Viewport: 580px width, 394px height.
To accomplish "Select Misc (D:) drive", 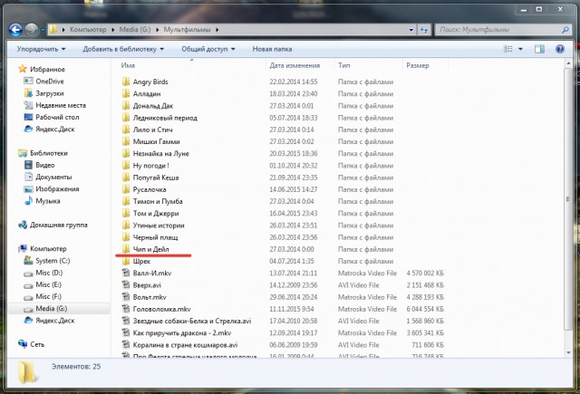I will click(49, 273).
